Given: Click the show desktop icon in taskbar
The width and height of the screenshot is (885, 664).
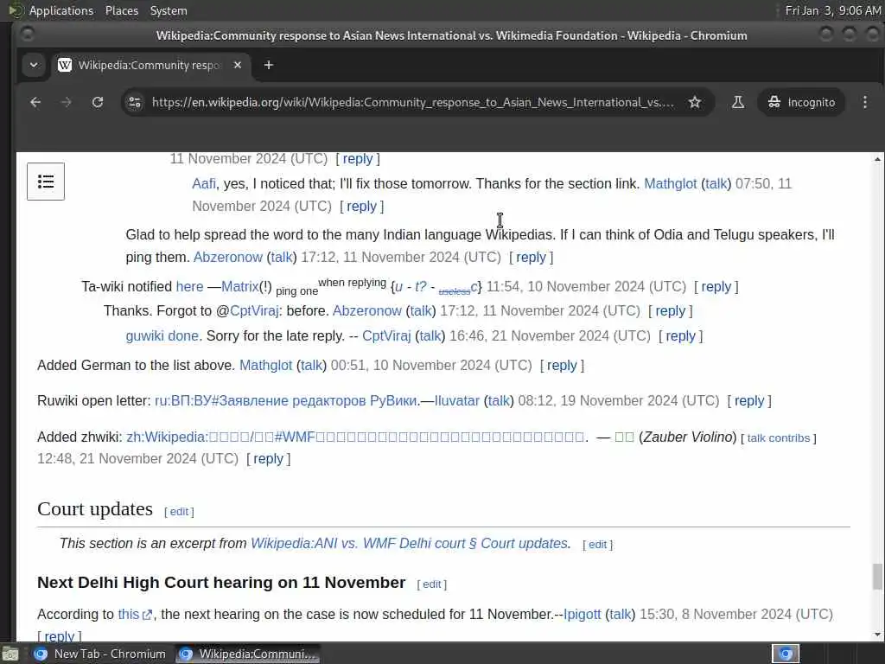Looking at the screenshot, I should pos(10,654).
